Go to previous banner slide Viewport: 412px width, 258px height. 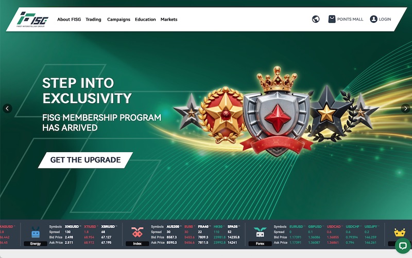pyautogui.click(x=7, y=108)
